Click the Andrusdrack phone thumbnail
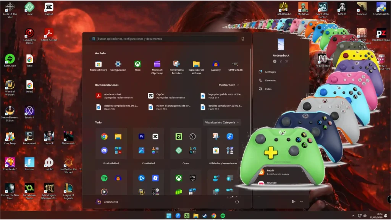The width and height of the screenshot is (391, 220). pos(281,44)
